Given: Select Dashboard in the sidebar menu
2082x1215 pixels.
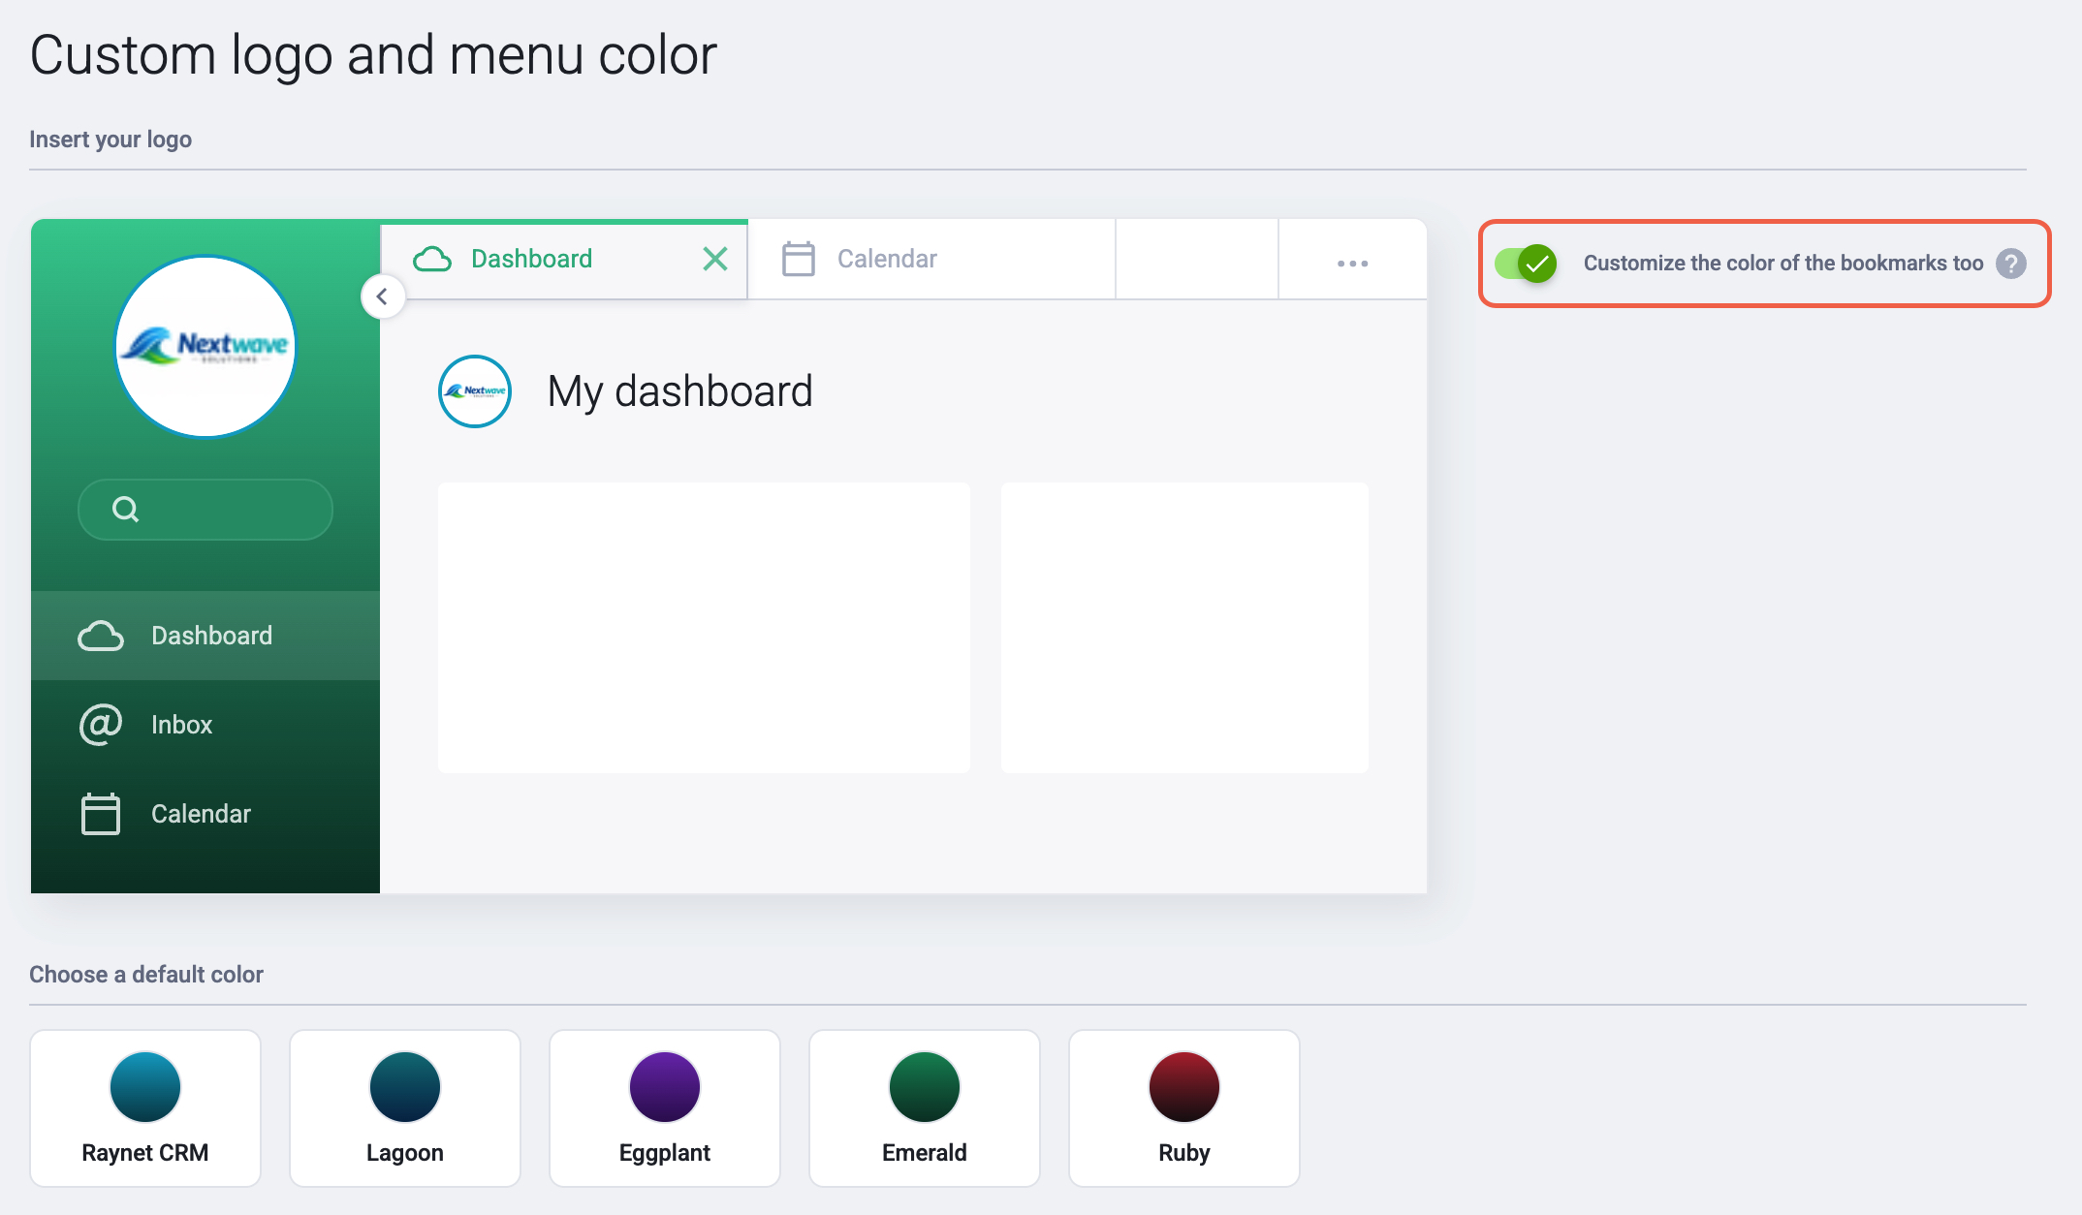Looking at the screenshot, I should 205,636.
